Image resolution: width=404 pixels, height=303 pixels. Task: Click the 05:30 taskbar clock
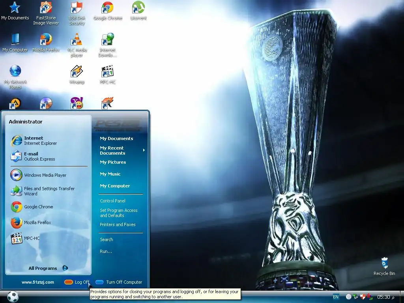tap(386, 297)
